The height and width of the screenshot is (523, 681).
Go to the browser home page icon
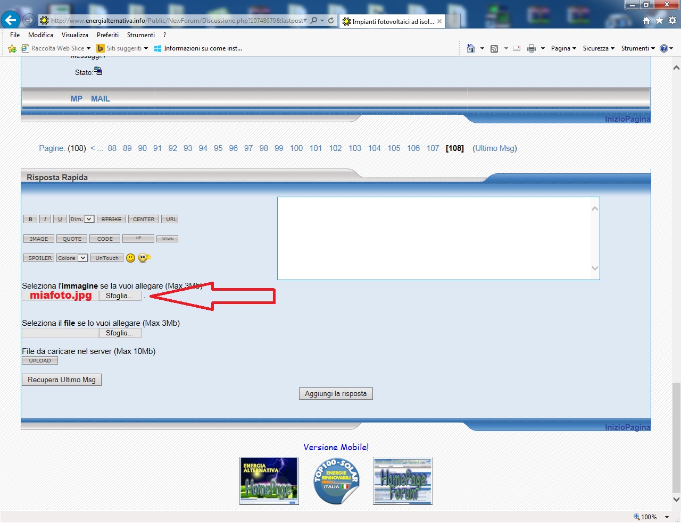(x=646, y=21)
